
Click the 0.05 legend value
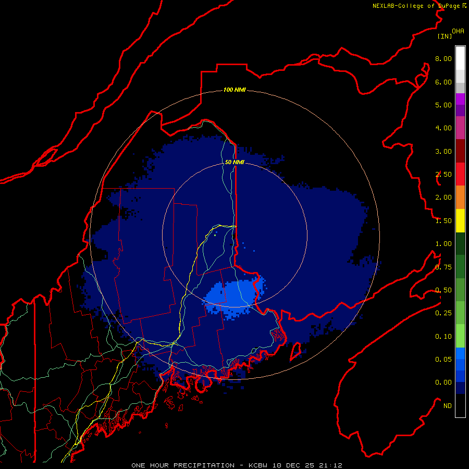(443, 360)
